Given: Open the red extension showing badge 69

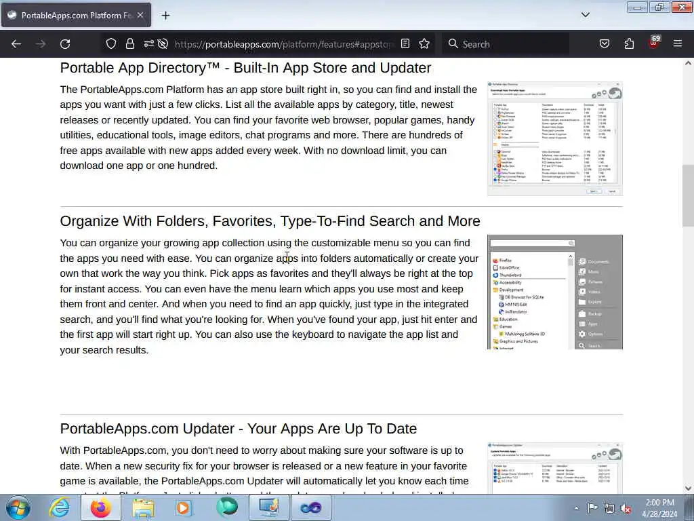Looking at the screenshot, I should [654, 43].
